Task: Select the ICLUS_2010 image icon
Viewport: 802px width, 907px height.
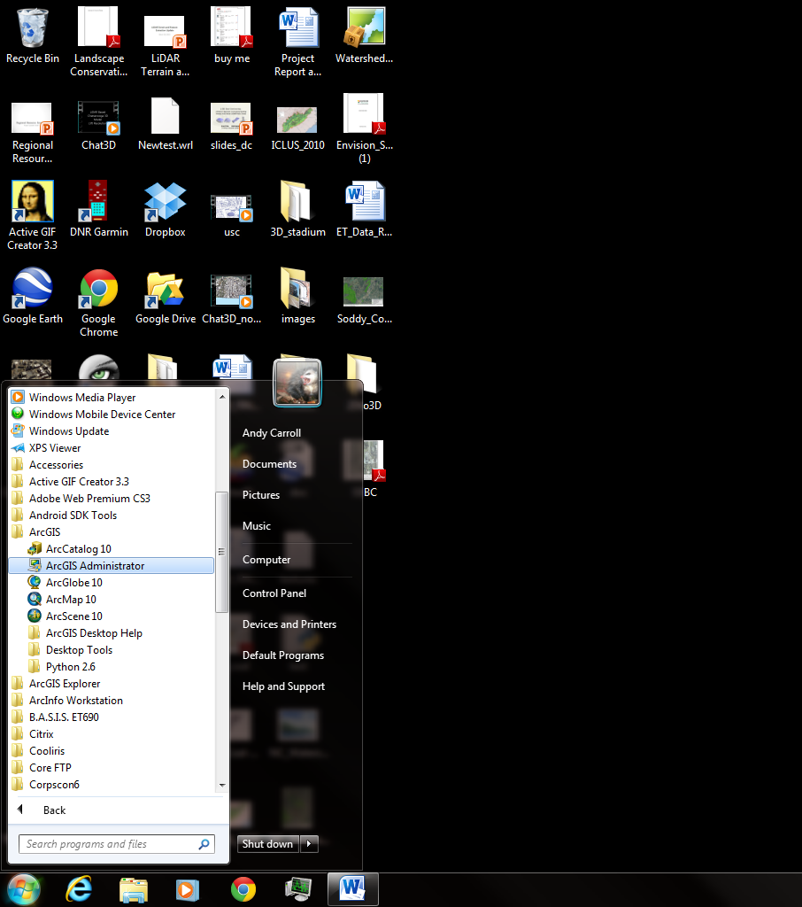Action: pyautogui.click(x=297, y=128)
